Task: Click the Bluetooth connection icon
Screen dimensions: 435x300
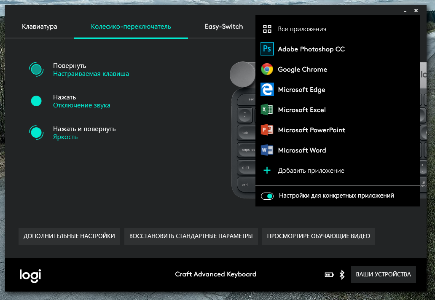Action: [x=342, y=274]
